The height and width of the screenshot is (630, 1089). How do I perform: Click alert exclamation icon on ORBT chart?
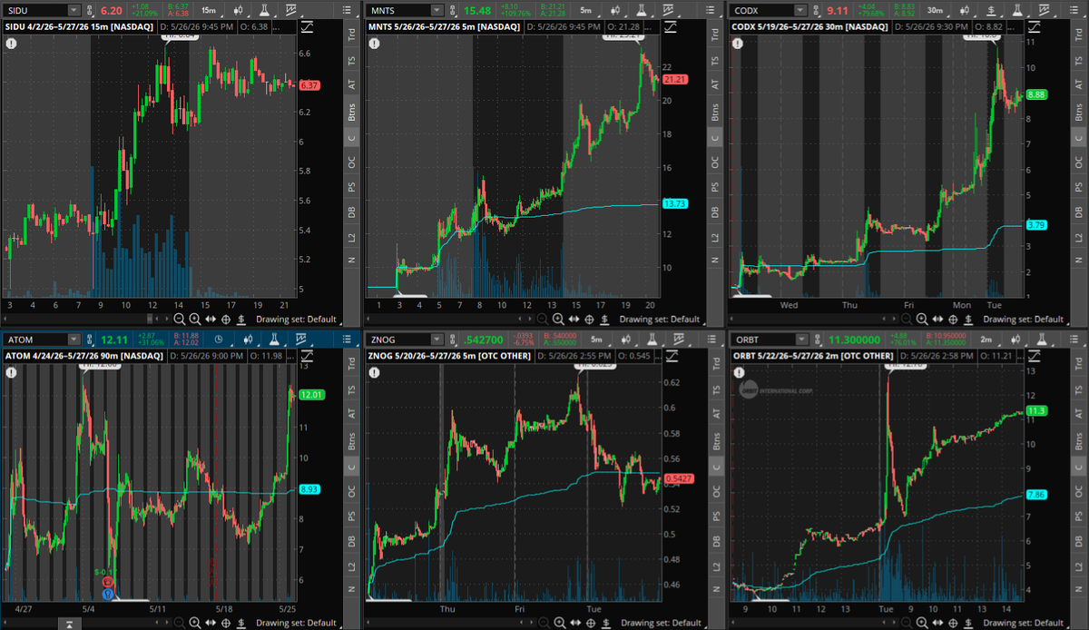pyautogui.click(x=739, y=372)
